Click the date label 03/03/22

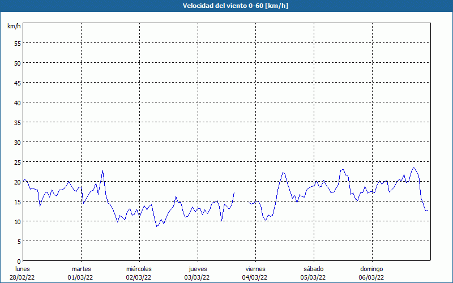(x=197, y=277)
